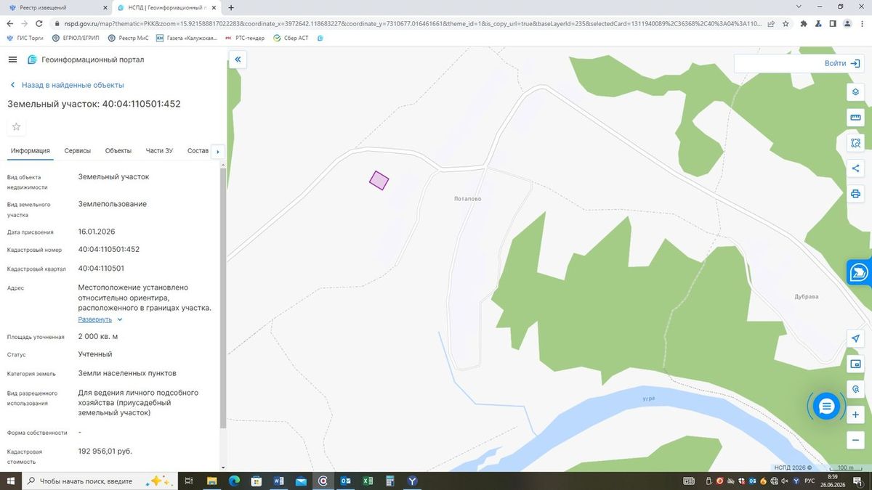872x490 pixels.
Task: Locate my position on the map
Action: click(x=855, y=339)
